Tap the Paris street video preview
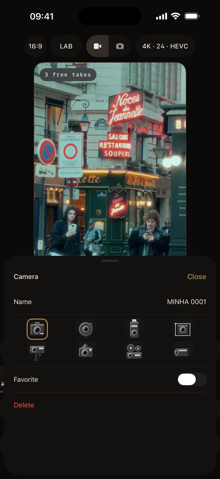Image resolution: width=220 pixels, height=479 pixels. (x=110, y=159)
